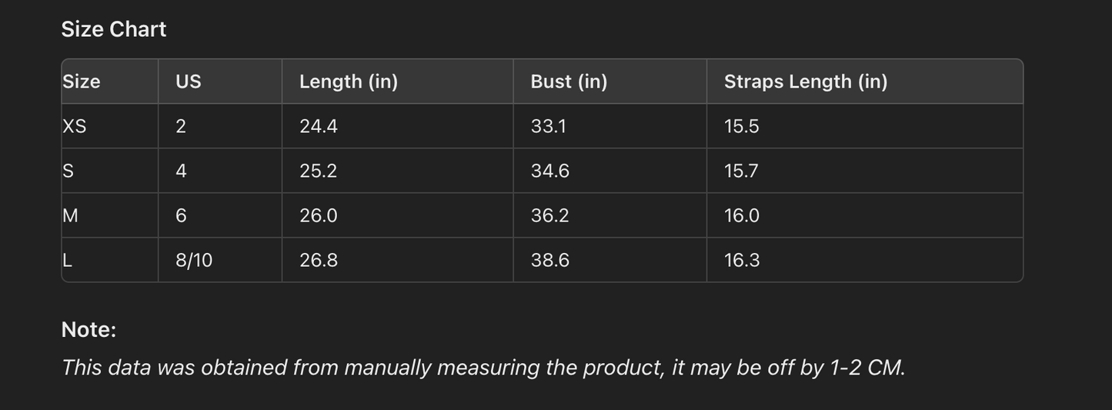Select the Size column header
This screenshot has height=410, width=1112.
pos(82,82)
